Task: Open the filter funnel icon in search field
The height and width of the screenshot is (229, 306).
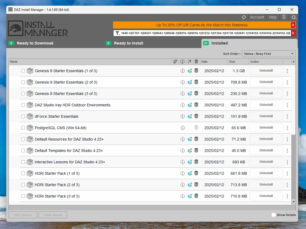Action: (117, 33)
